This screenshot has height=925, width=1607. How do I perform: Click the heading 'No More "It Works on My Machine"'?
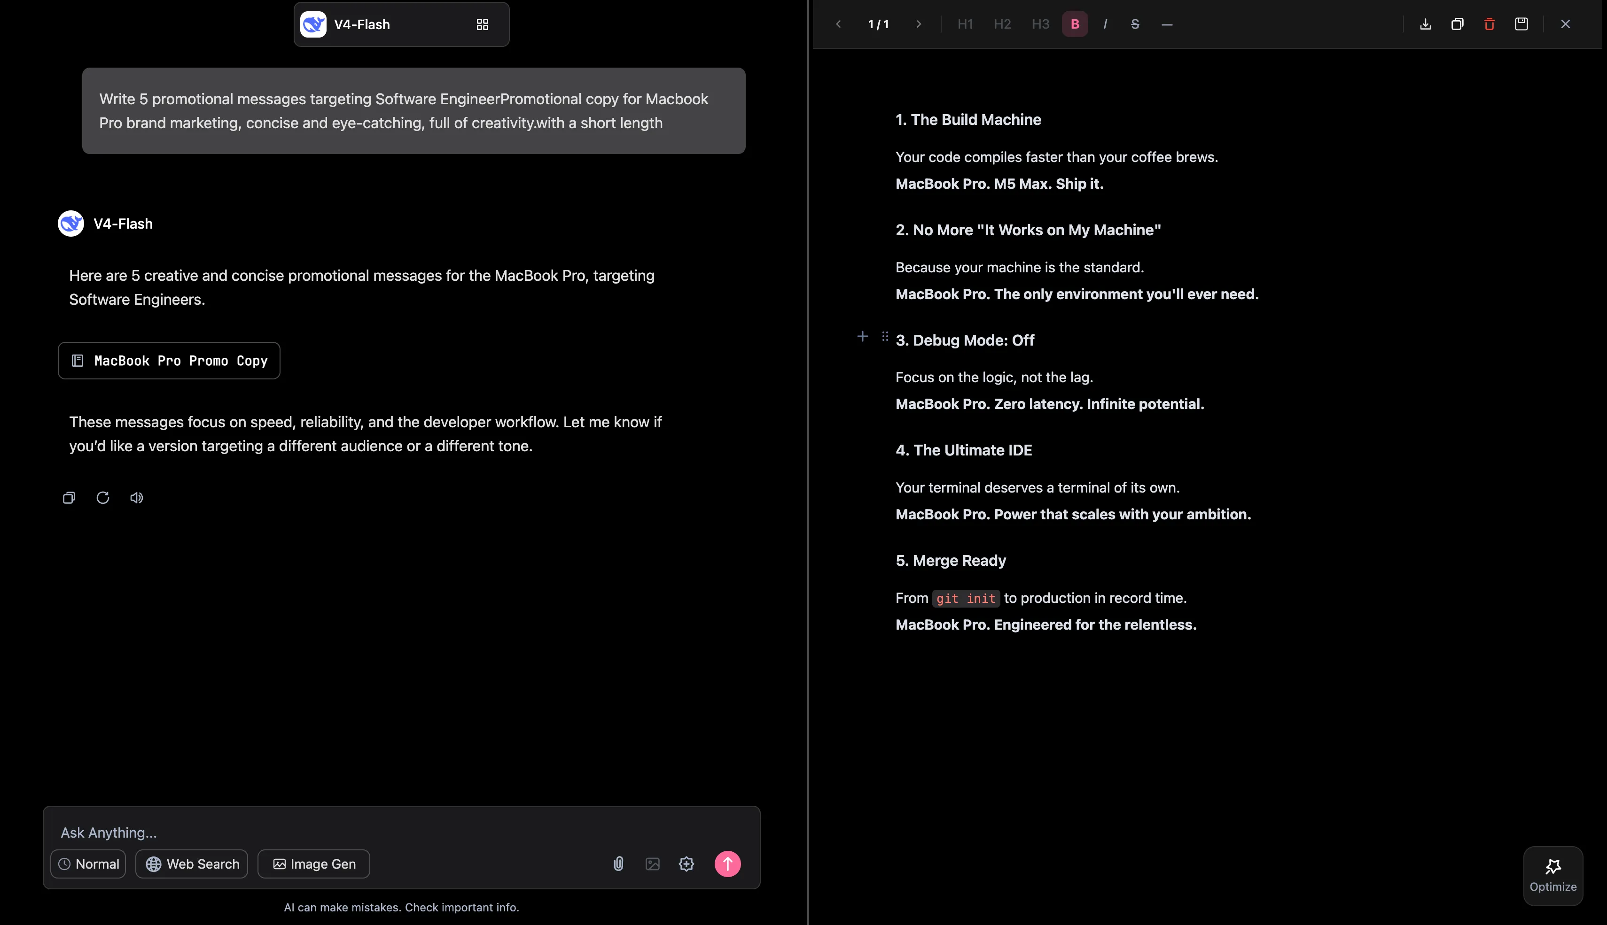[1028, 230]
